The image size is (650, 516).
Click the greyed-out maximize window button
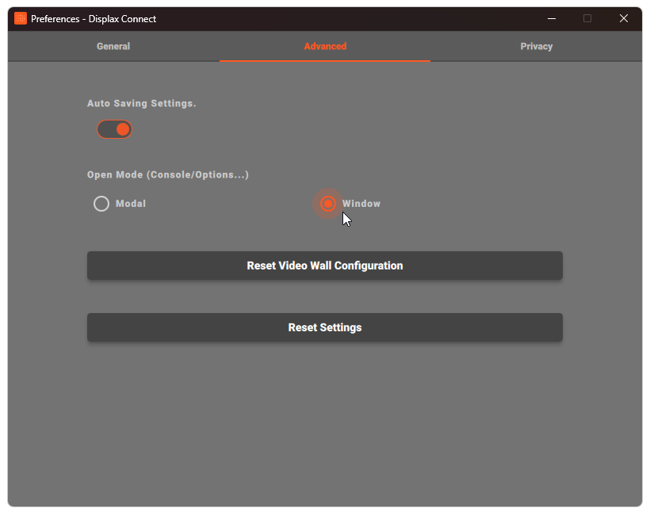click(x=587, y=18)
